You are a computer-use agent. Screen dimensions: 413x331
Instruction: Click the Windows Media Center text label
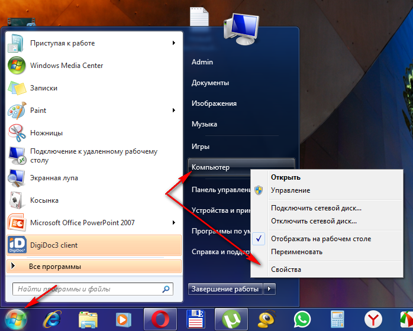67,66
